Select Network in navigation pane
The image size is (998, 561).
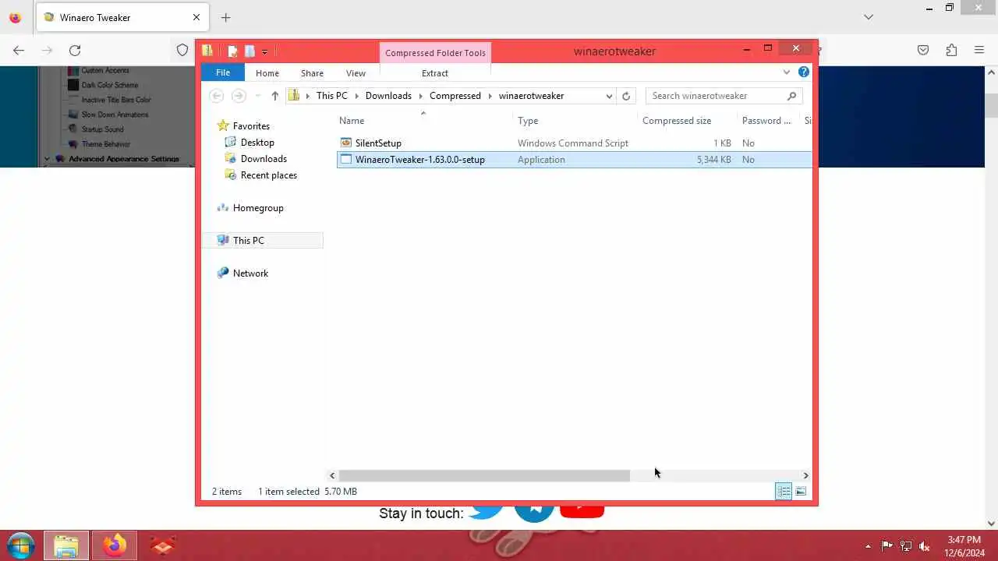pos(250,273)
